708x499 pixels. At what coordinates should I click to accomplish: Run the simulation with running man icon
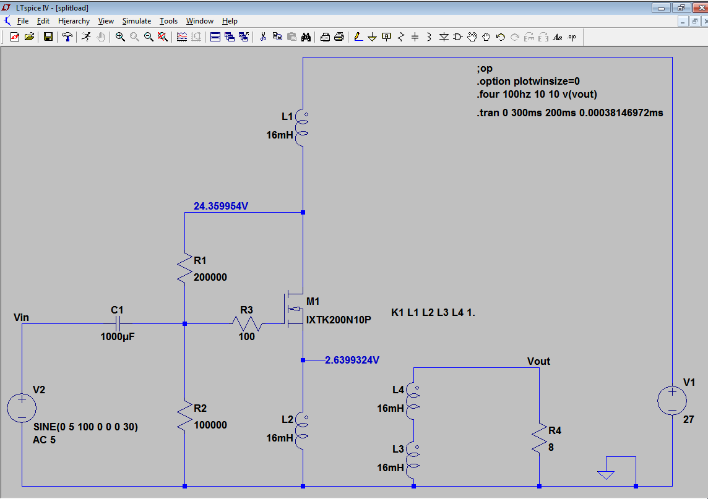[86, 37]
